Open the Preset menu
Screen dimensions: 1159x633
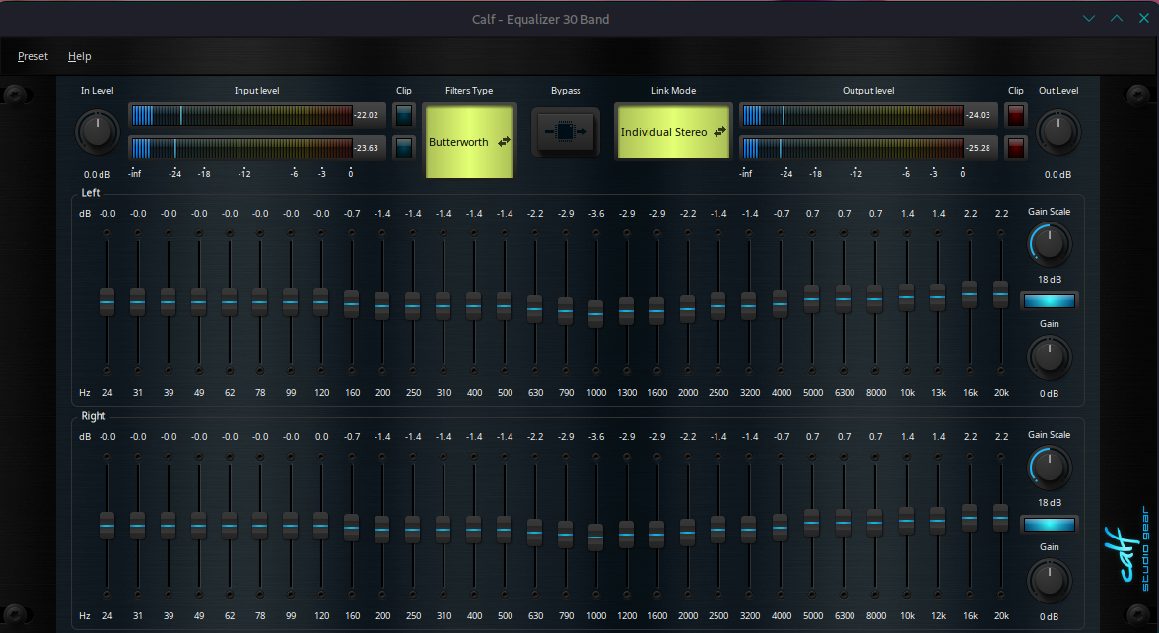pos(33,56)
